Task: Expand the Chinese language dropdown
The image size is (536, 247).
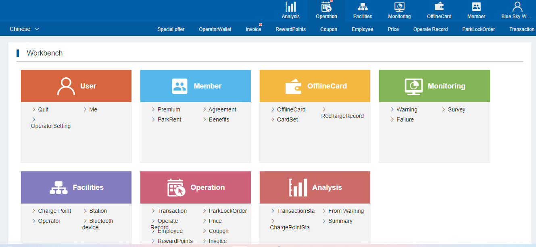Action: 24,29
